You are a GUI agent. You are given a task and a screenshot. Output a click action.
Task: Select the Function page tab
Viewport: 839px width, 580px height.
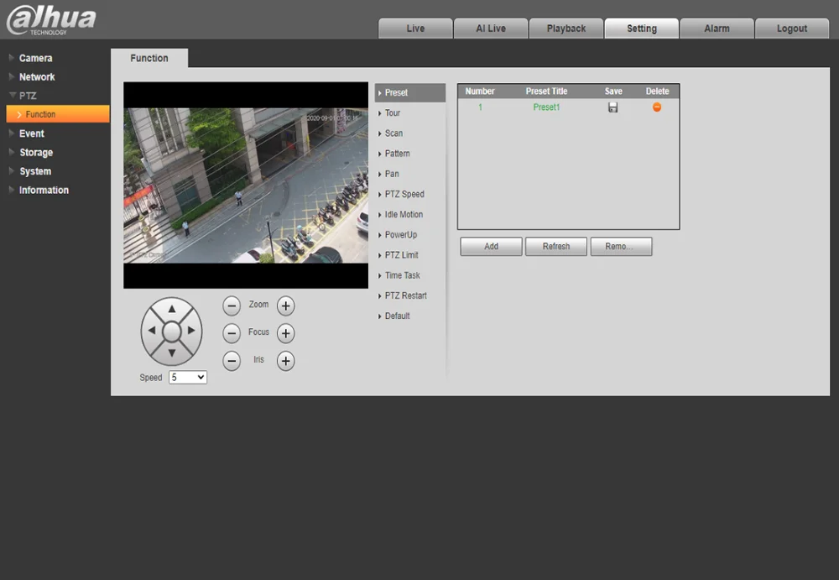click(149, 58)
